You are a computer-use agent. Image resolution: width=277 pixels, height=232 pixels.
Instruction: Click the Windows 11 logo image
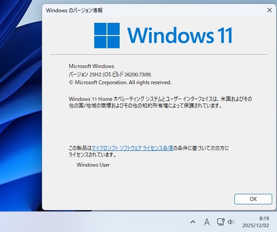pos(163,36)
